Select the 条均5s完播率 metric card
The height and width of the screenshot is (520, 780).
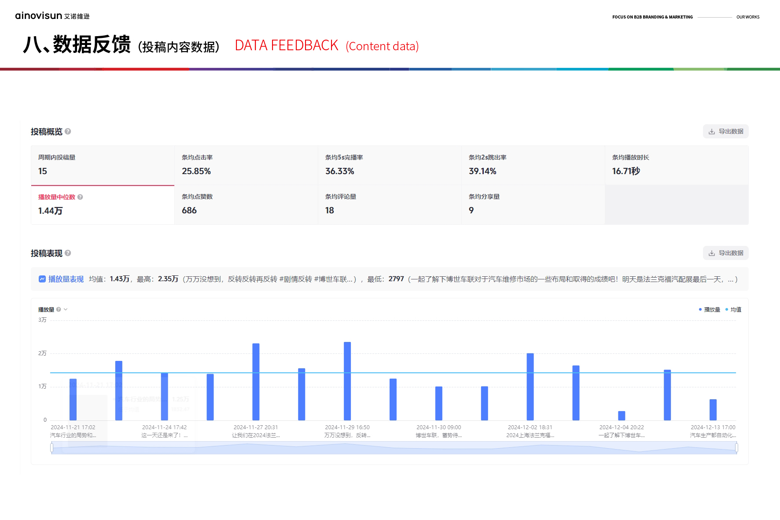pos(390,165)
